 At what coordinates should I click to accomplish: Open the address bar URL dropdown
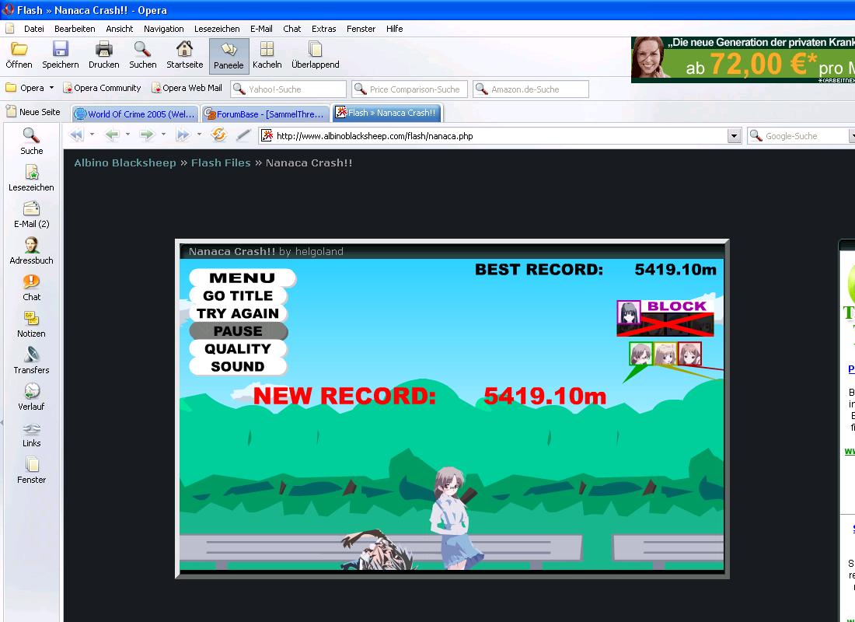coord(734,136)
